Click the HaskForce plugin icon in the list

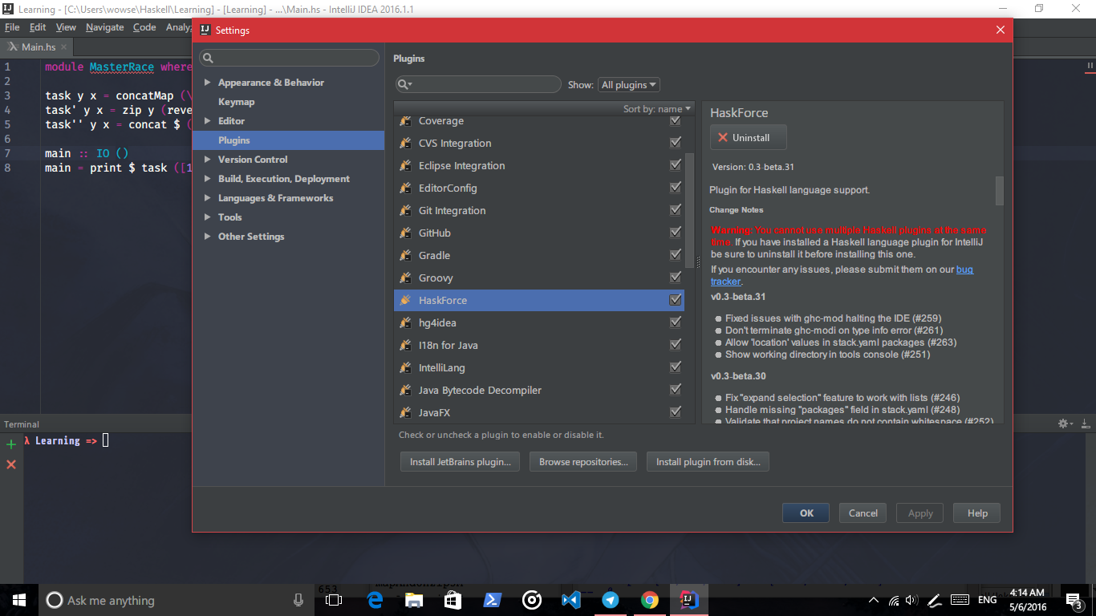click(x=405, y=300)
